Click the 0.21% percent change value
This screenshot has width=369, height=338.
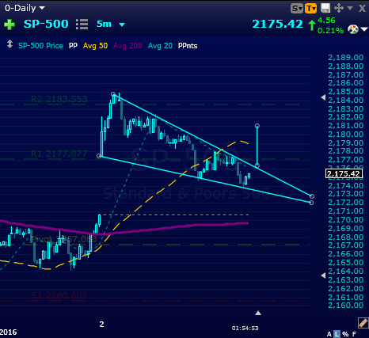click(330, 31)
